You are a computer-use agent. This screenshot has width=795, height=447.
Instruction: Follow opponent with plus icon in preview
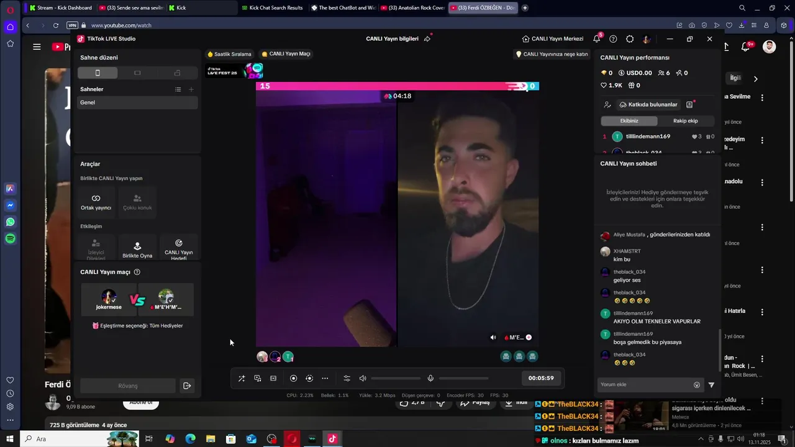click(529, 338)
